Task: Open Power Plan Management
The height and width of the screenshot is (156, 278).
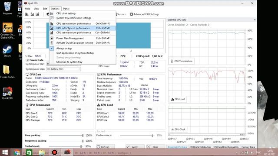Action: point(83,38)
